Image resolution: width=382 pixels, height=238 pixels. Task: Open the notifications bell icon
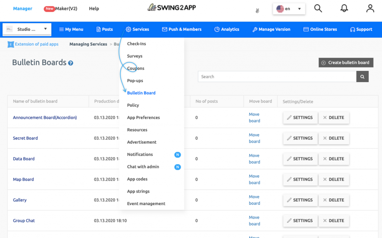344,9
